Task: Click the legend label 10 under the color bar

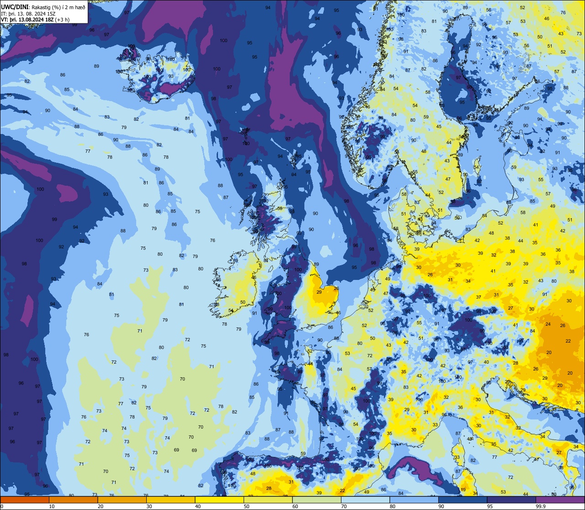Action: click(52, 506)
